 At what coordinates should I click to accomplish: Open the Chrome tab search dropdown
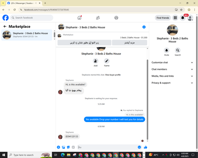click(x=3, y=3)
